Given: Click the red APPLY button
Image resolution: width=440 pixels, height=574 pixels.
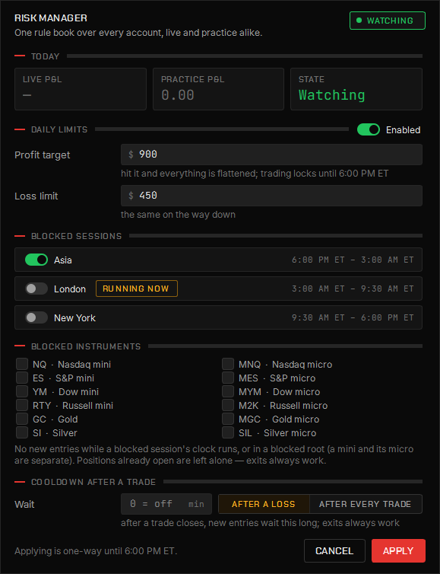Looking at the screenshot, I should (x=398, y=550).
